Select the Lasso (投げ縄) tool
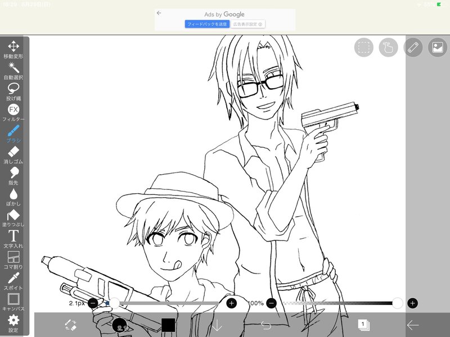The width and height of the screenshot is (450, 337). [x=13, y=92]
